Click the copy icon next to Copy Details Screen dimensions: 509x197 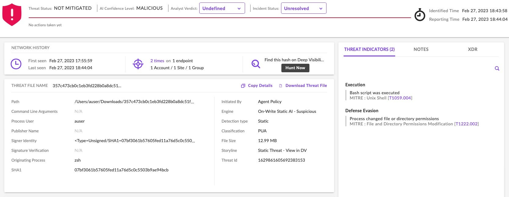click(x=243, y=86)
